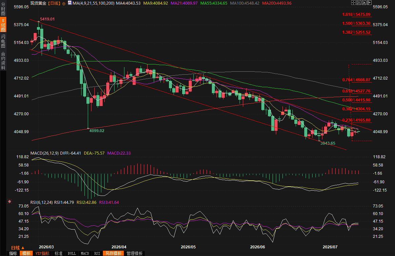Image resolution: width=395 pixels, height=256 pixels.
Task: Click the shrink chart axis icon
Action: click(359, 3)
